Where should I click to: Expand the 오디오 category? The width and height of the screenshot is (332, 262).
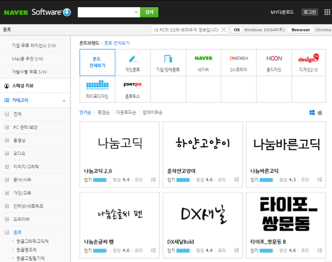[7, 153]
